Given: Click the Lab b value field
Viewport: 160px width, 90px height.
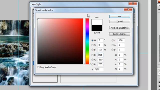Looking at the screenshot, I should coord(121,50).
